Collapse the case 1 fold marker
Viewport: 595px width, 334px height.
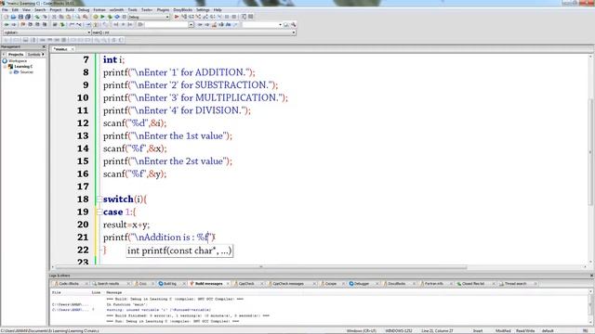[x=99, y=212]
